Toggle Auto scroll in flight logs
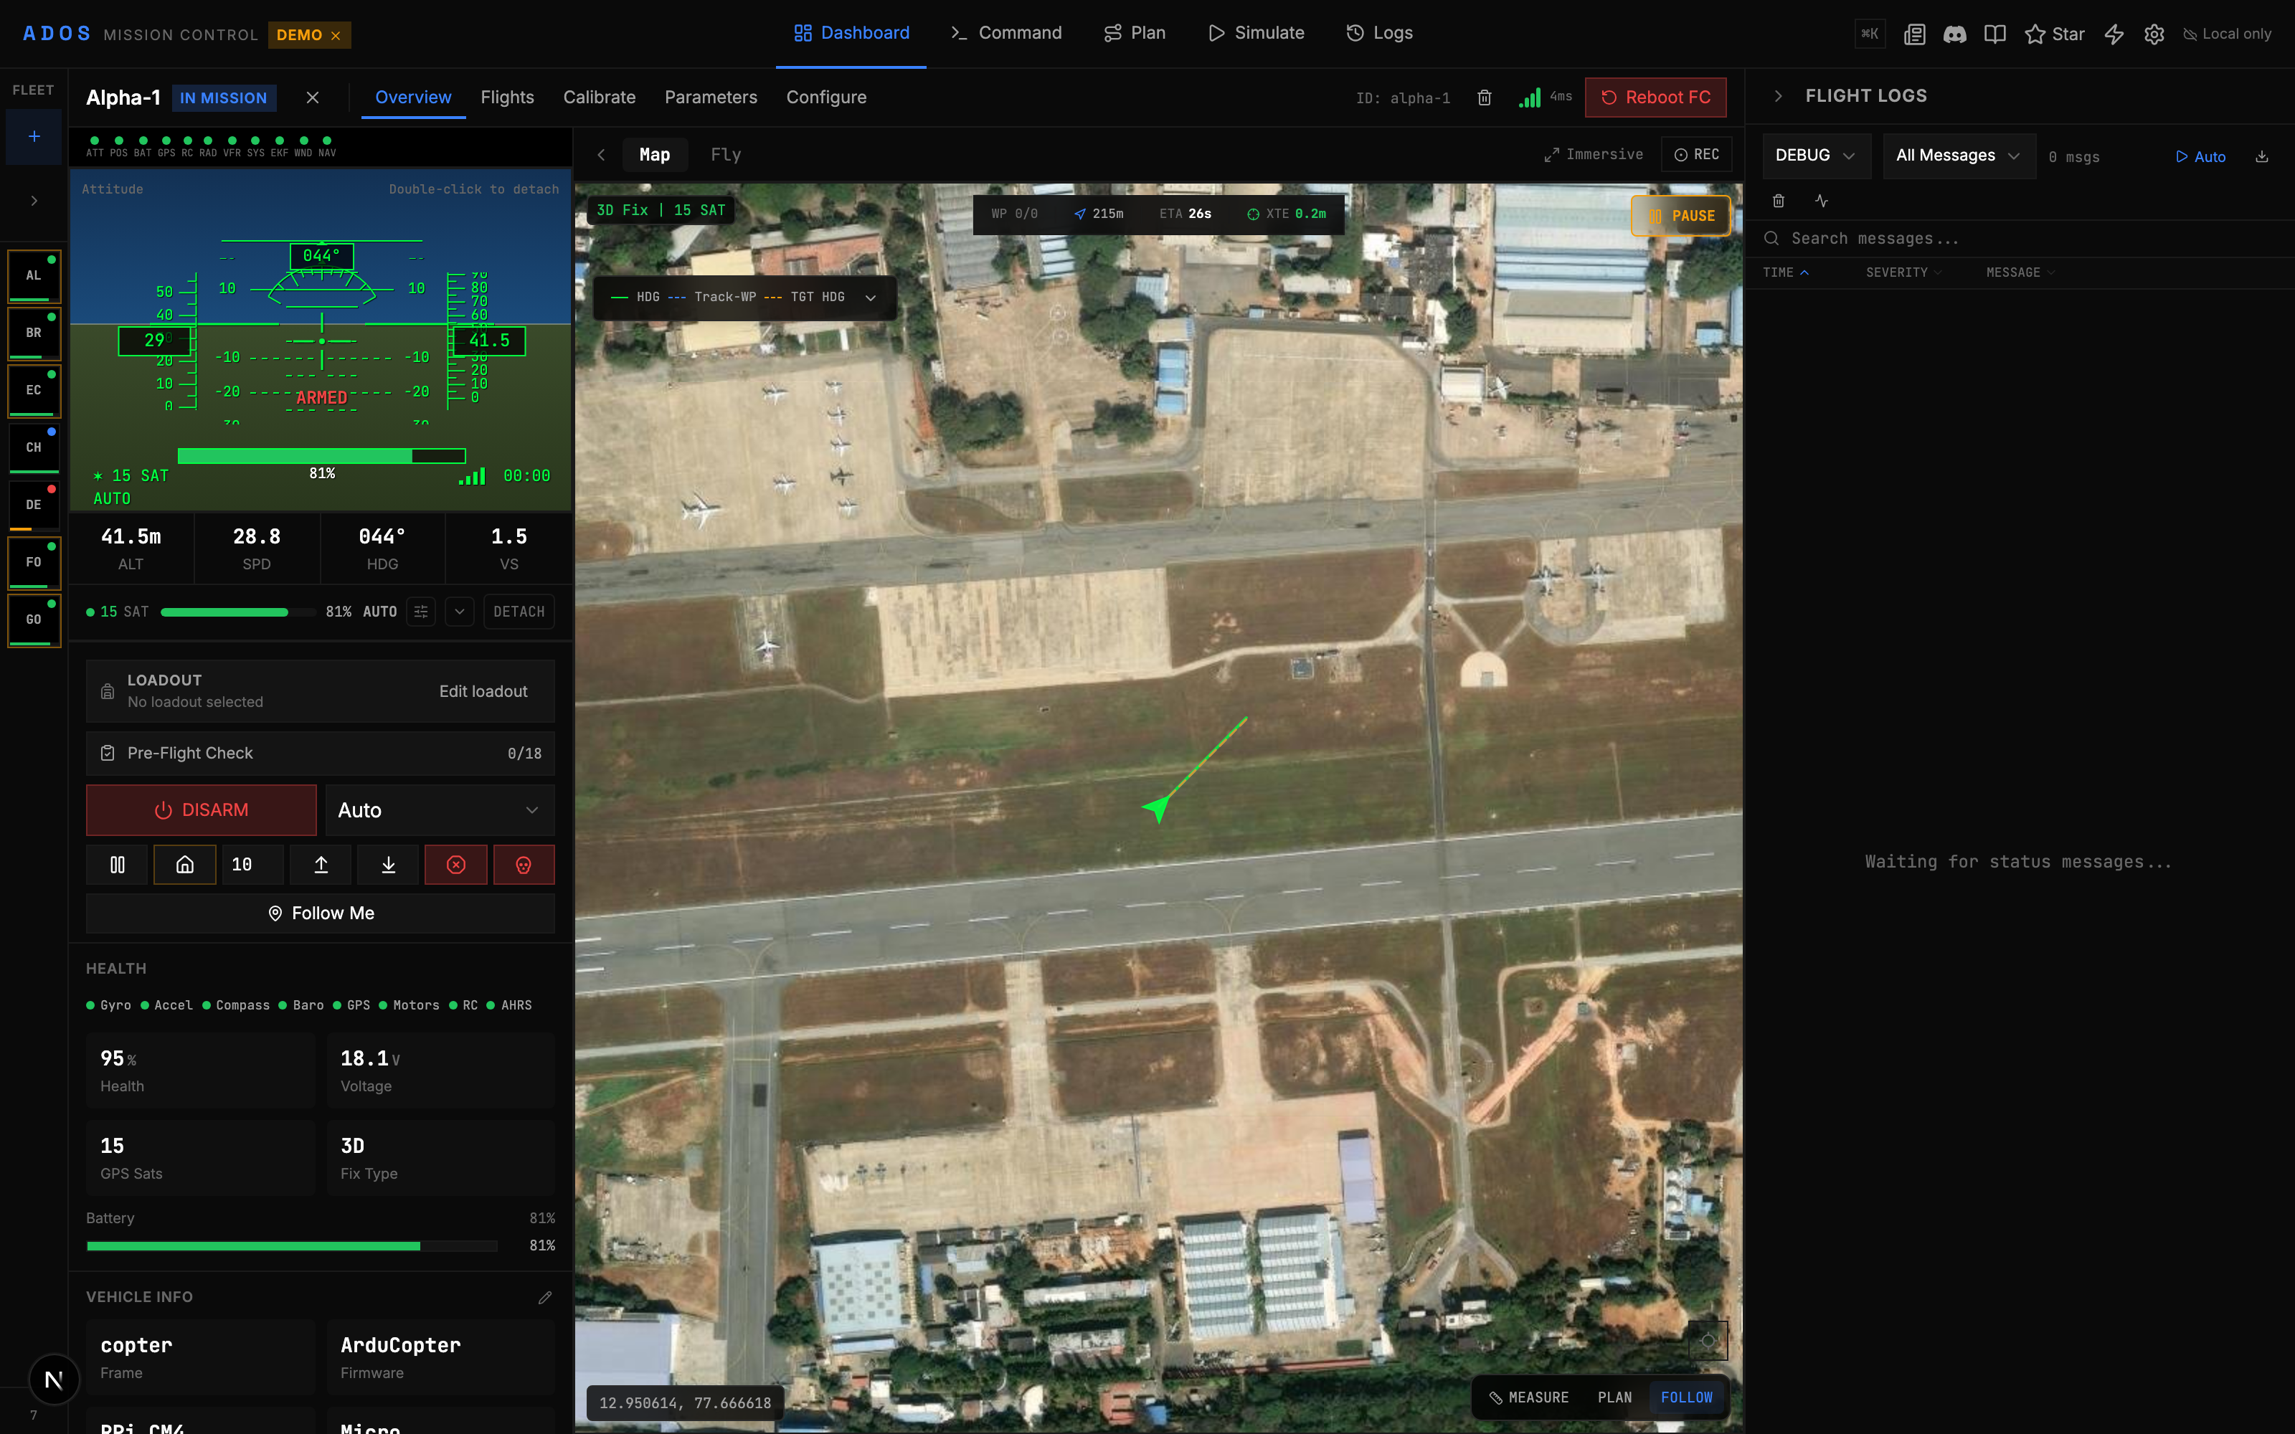 (2200, 156)
